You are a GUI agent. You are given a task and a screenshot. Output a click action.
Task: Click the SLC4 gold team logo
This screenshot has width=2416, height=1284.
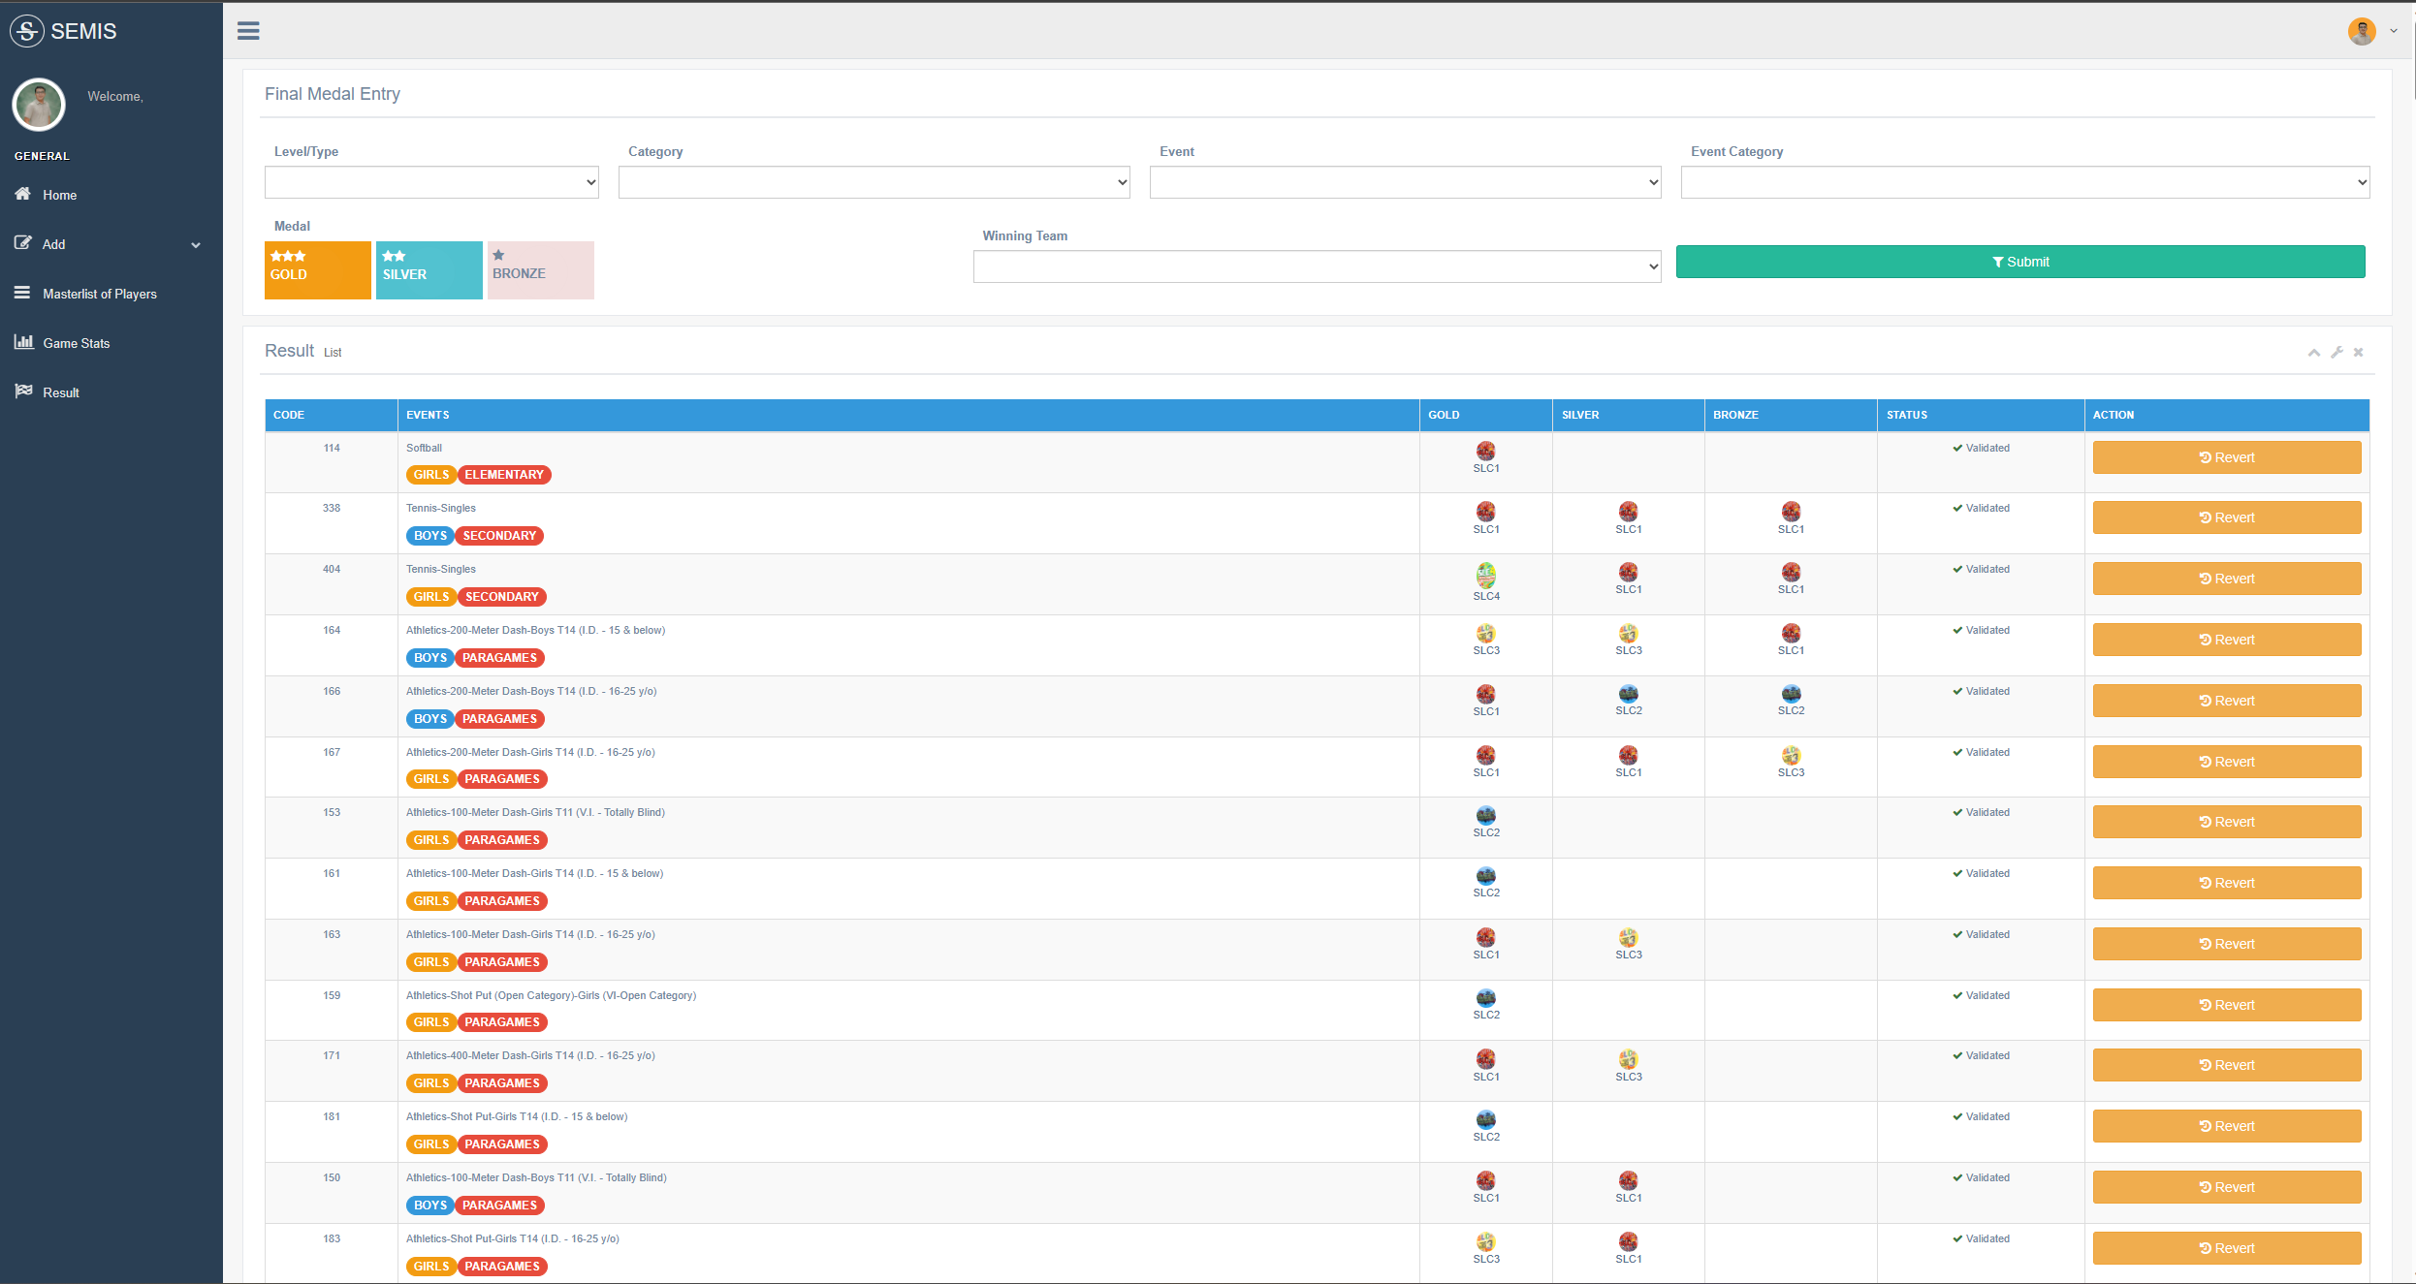[x=1485, y=575]
